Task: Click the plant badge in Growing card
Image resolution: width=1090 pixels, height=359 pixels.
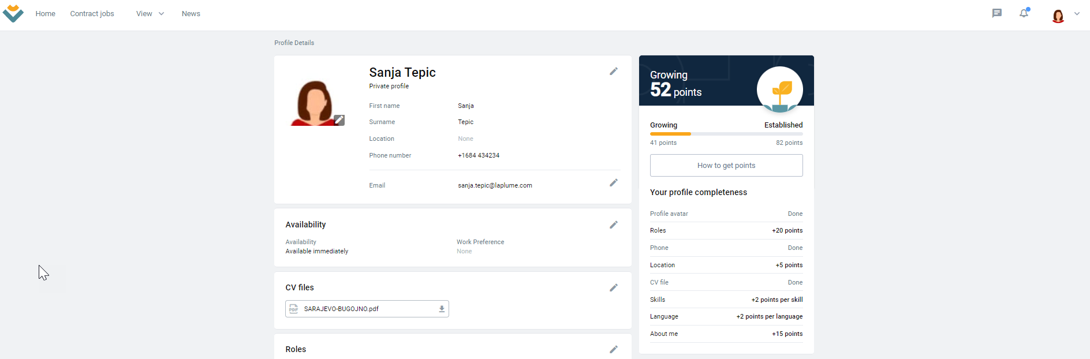Action: (780, 89)
